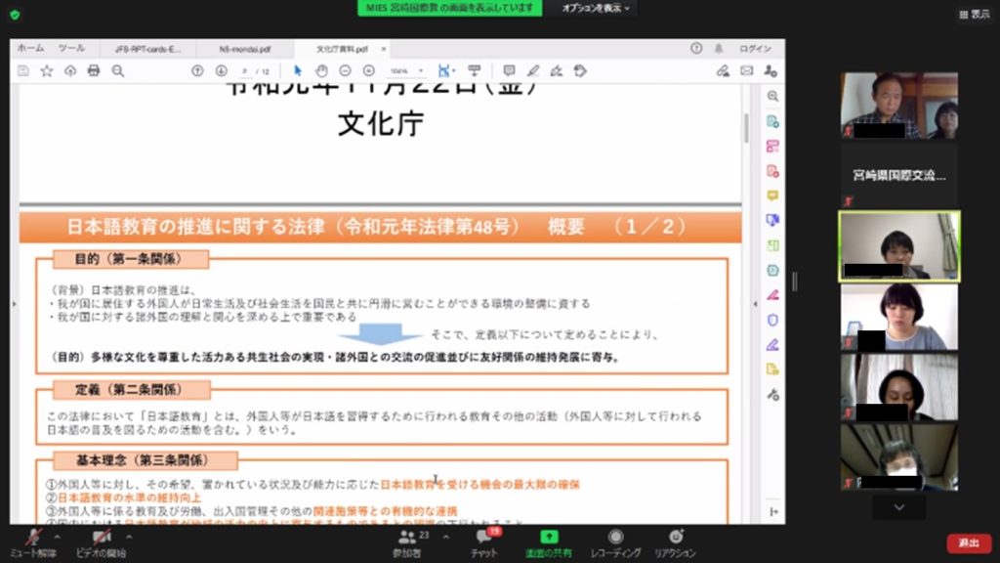
Task: Select the highlight pen tool
Action: point(533,70)
